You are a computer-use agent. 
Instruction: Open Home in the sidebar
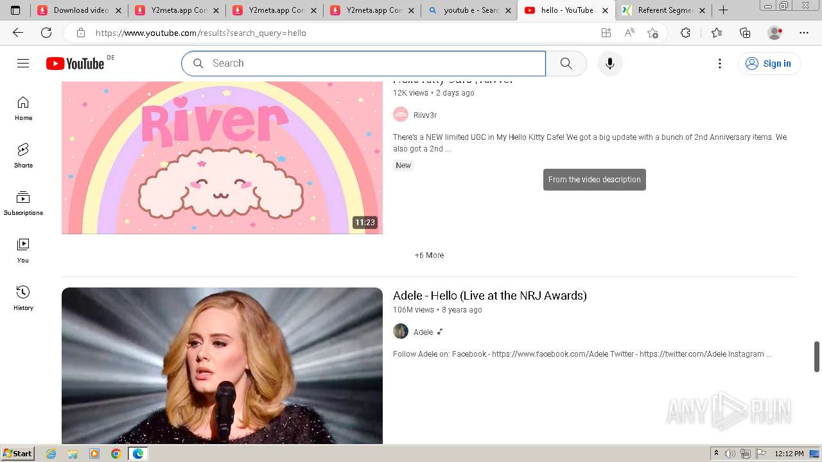(23, 108)
